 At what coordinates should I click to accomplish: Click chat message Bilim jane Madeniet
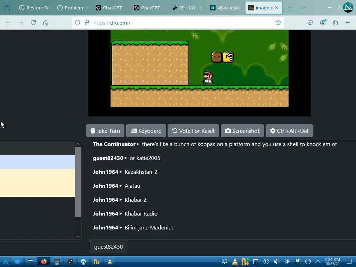click(x=149, y=227)
